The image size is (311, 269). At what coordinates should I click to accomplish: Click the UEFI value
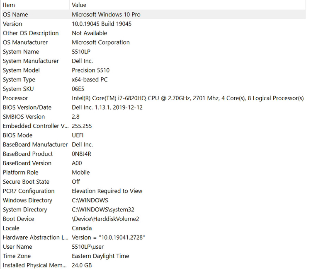(x=78, y=135)
